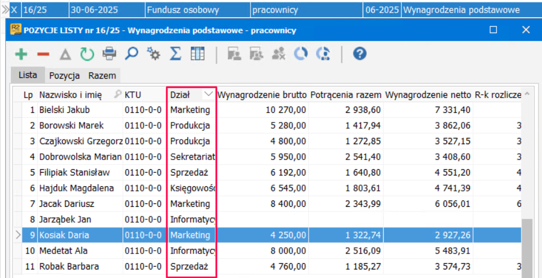Click double-chevron icon in background row
Viewport: 542px width, 278px height.
[5, 10]
